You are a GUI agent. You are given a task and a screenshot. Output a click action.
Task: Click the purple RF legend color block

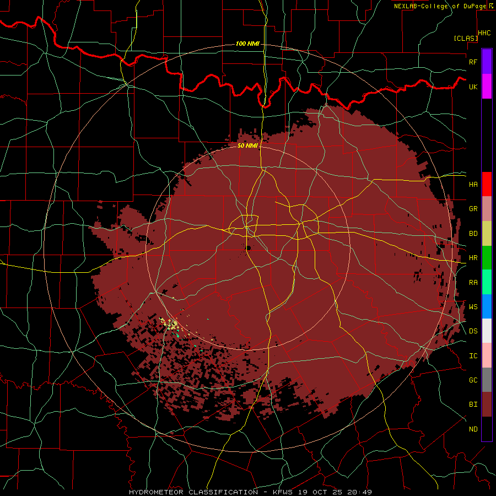(487, 62)
